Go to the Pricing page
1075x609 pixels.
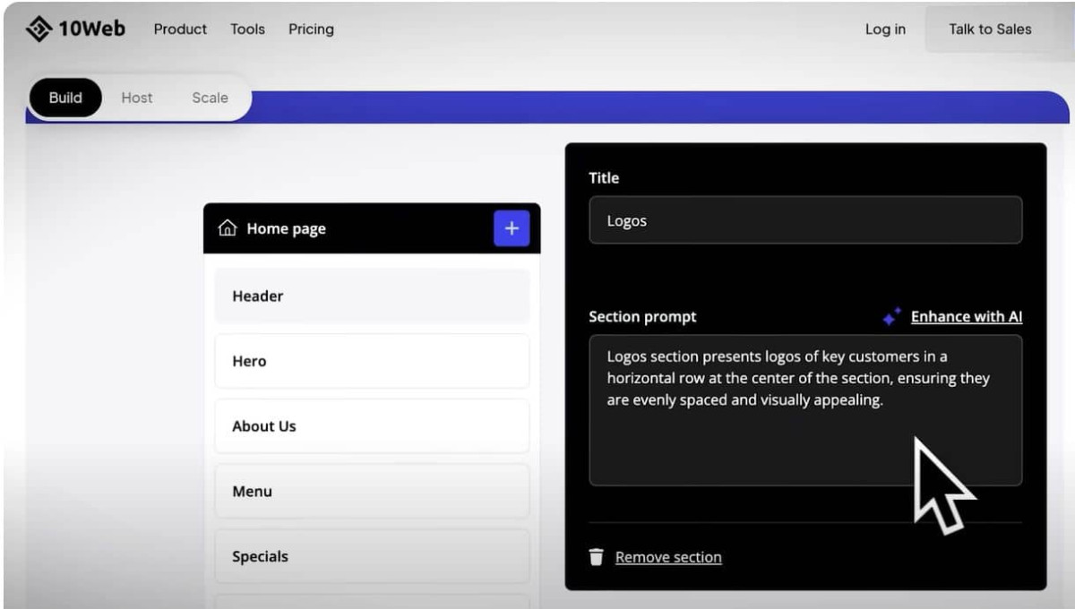(311, 29)
